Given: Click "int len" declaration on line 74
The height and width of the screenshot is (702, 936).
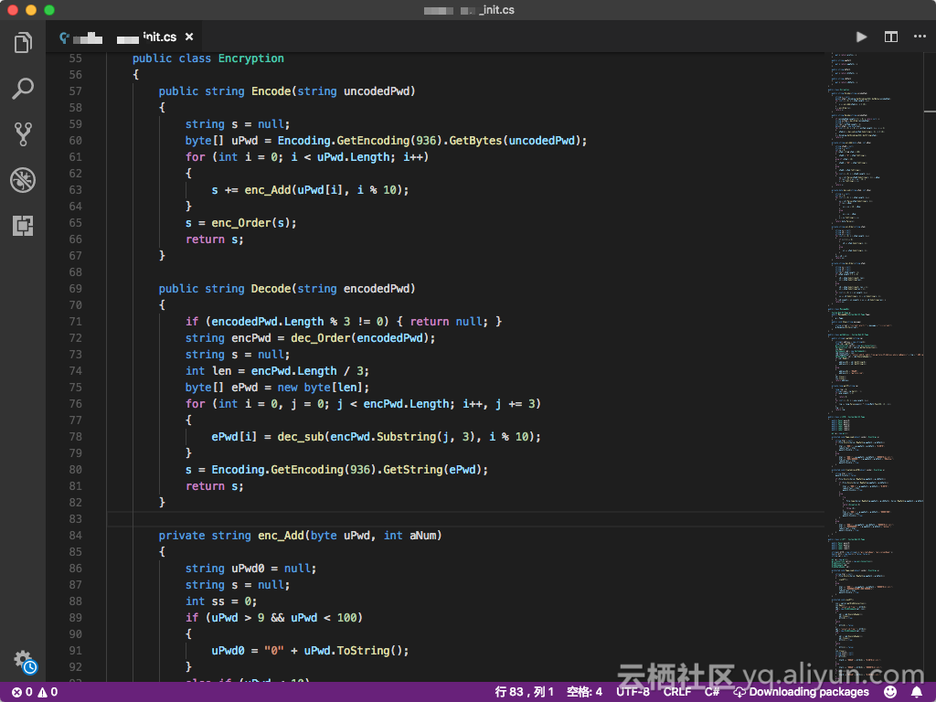Looking at the screenshot, I should pos(208,371).
